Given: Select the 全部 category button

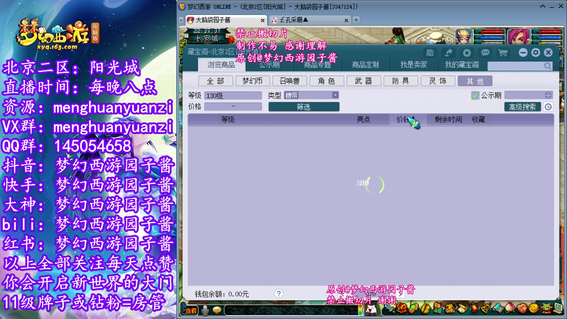Looking at the screenshot, I should pos(216,81).
